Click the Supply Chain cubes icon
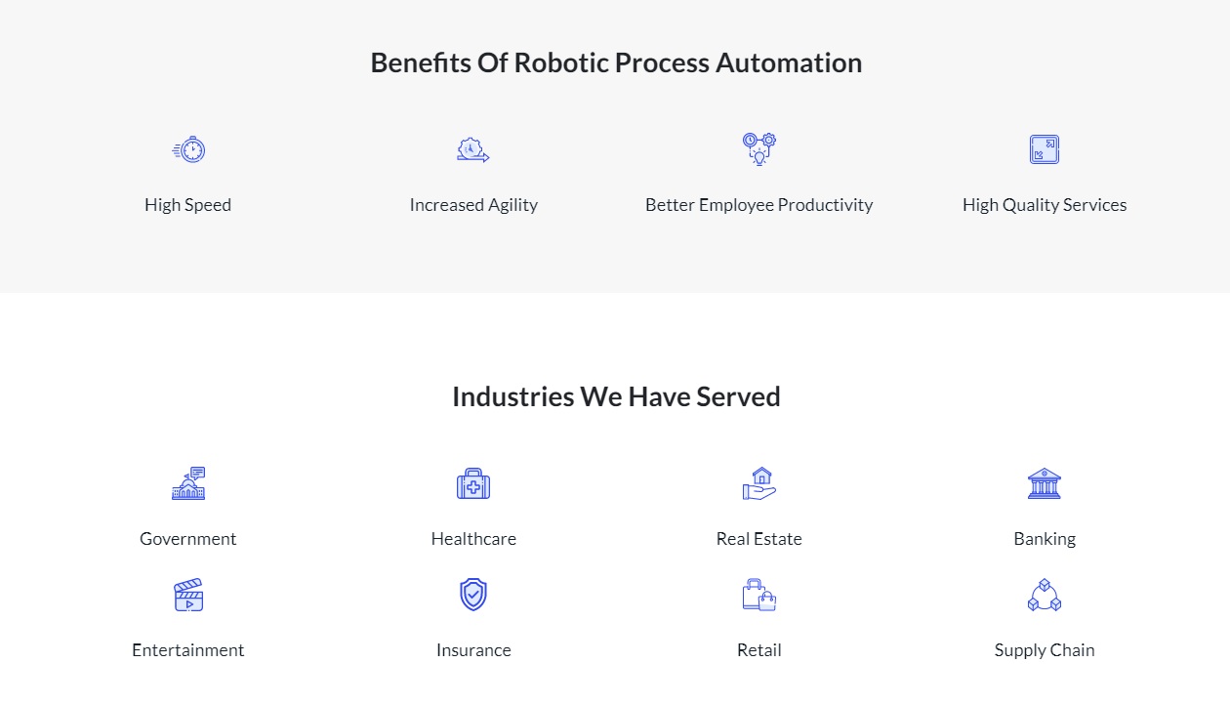1230x704 pixels. (x=1045, y=595)
